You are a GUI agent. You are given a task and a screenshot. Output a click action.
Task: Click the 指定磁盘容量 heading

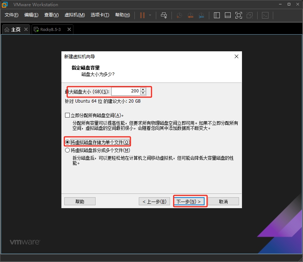85,68
